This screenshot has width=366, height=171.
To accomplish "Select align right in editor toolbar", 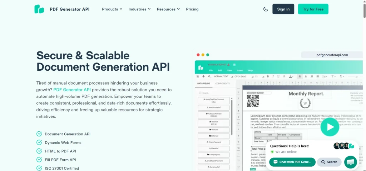I will point(312,76).
